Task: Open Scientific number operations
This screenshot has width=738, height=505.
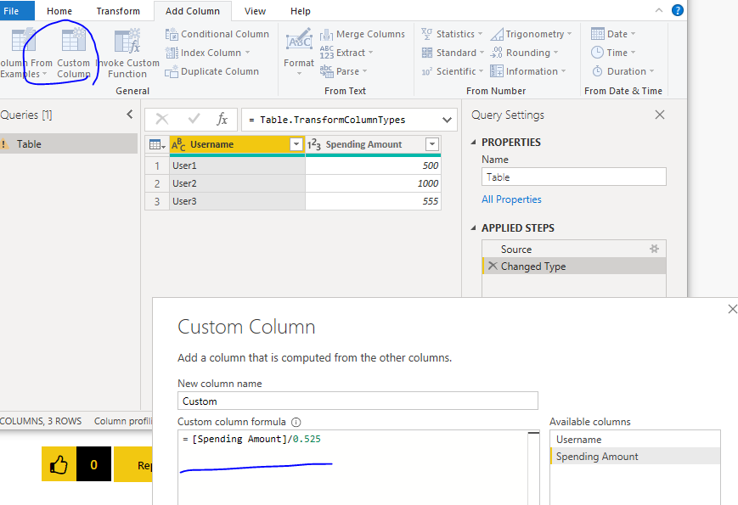Action: click(x=453, y=71)
